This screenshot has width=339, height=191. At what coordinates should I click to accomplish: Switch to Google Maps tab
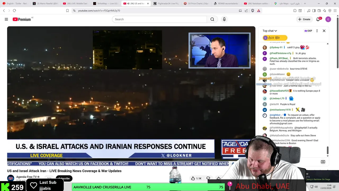pos(287,3)
